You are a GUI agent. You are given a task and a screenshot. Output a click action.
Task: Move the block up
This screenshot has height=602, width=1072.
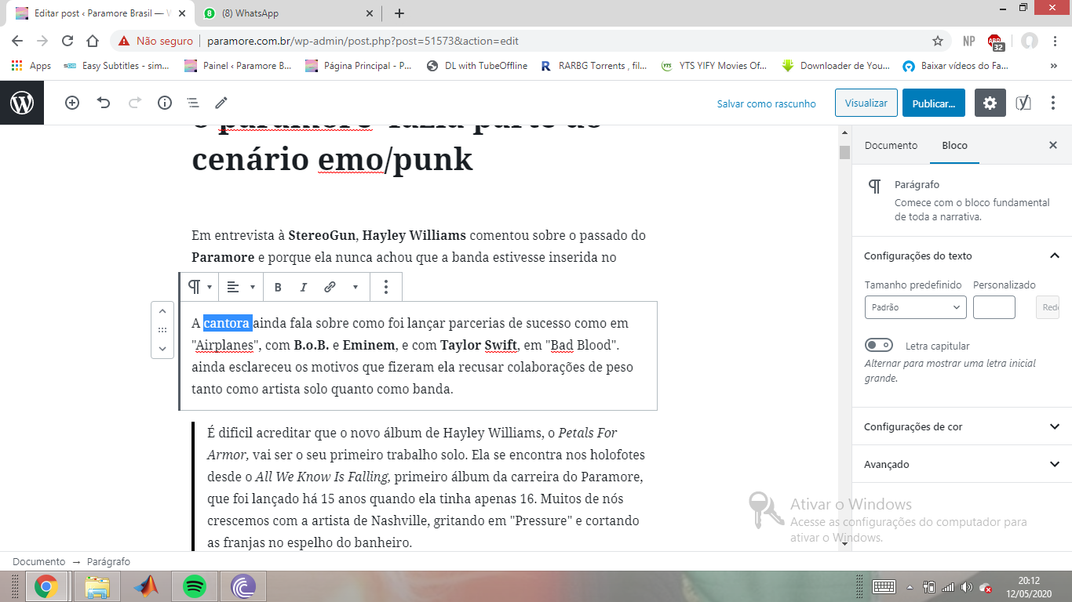pos(162,311)
